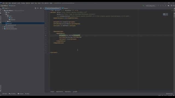Click the Locate/Select Opened File target icon
Image resolution: width=175 pixels, height=98 pixels.
[x=35, y=8]
